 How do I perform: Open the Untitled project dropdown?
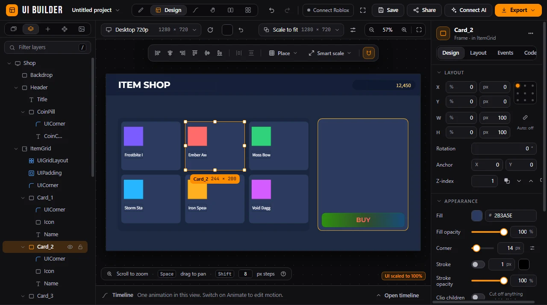96,10
